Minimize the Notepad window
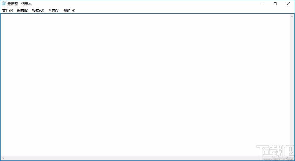This screenshot has width=295, height=161. point(262,4)
